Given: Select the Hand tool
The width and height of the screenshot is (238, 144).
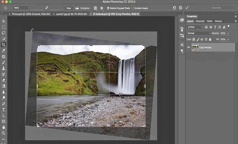Looking at the screenshot, I should (4, 127).
